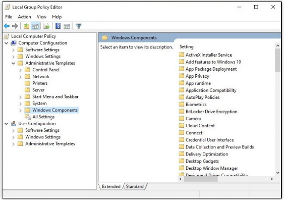
Task: Toggle the Show/Hide Console Tree icon
Action: (35, 26)
